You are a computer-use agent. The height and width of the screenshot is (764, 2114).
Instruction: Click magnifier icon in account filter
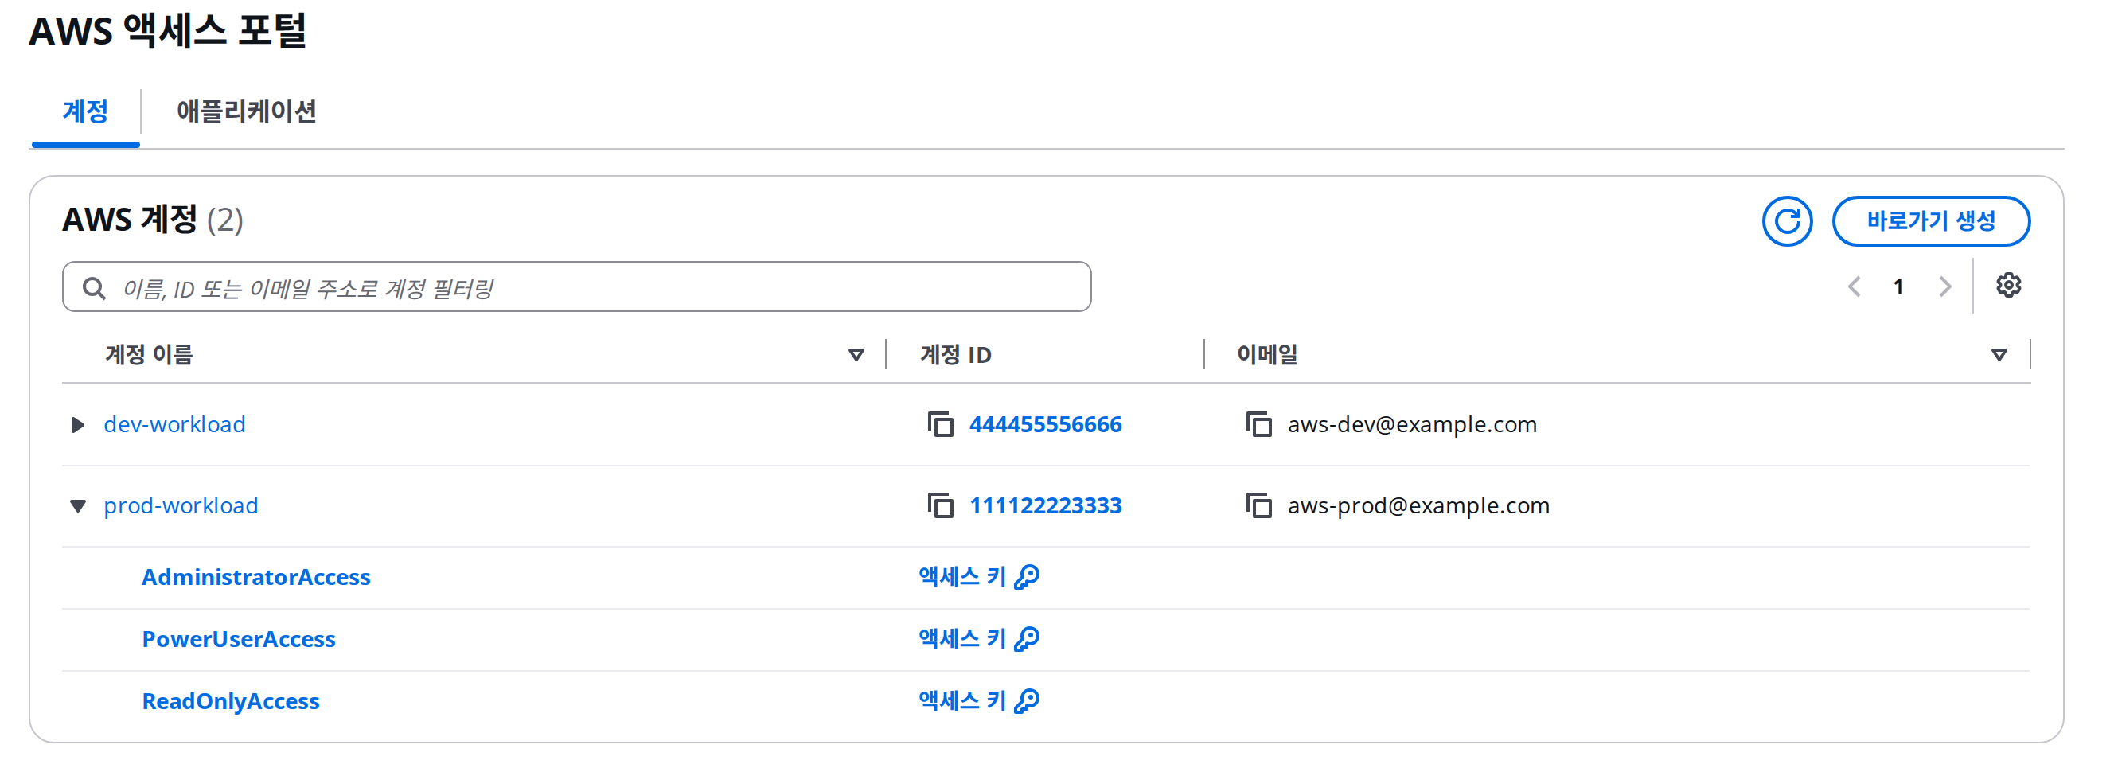95,288
